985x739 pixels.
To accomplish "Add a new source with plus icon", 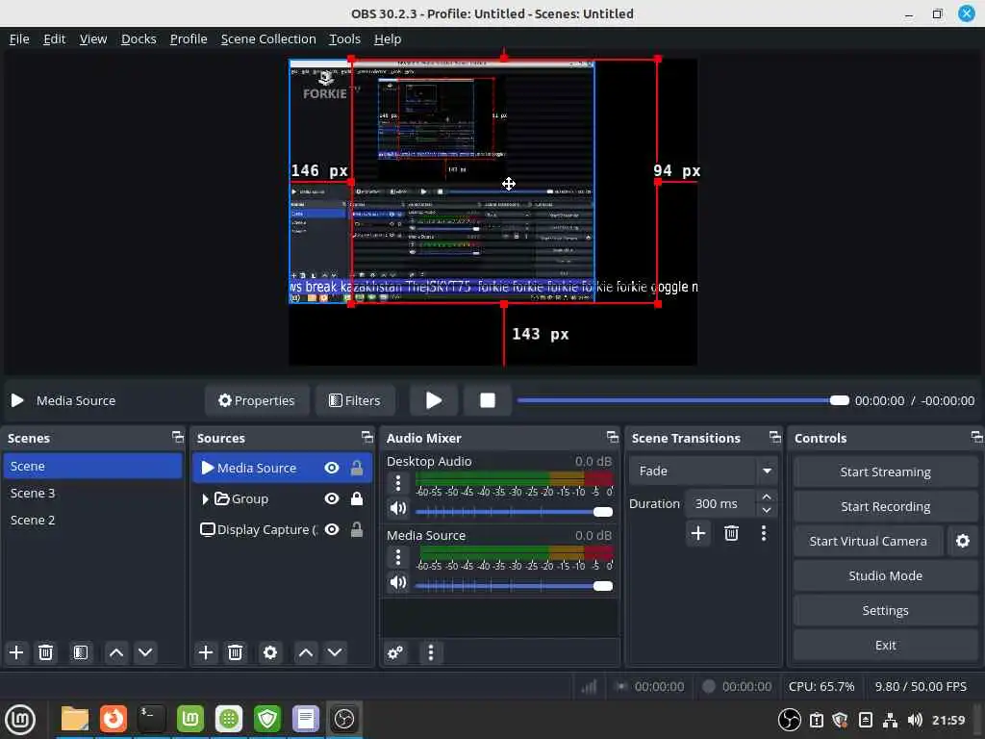I will 206,652.
